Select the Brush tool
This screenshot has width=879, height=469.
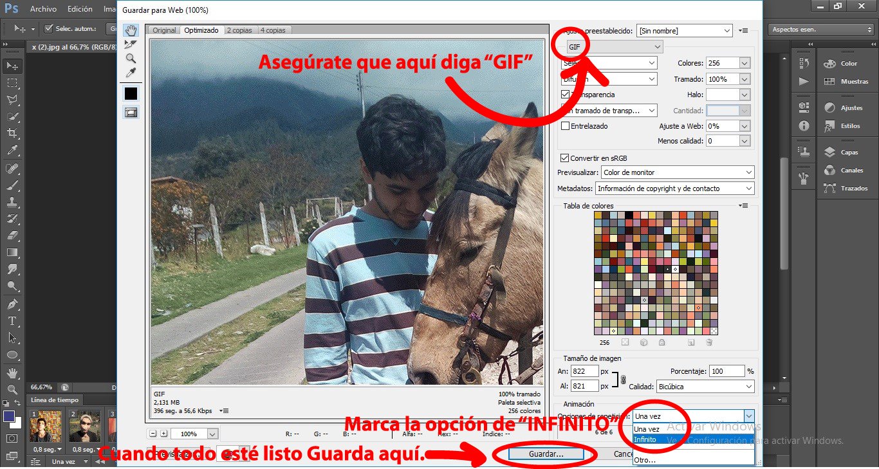click(x=12, y=185)
